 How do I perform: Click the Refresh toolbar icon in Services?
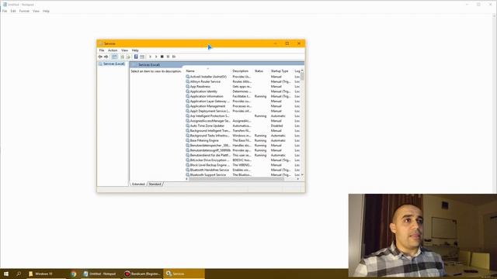[122, 57]
